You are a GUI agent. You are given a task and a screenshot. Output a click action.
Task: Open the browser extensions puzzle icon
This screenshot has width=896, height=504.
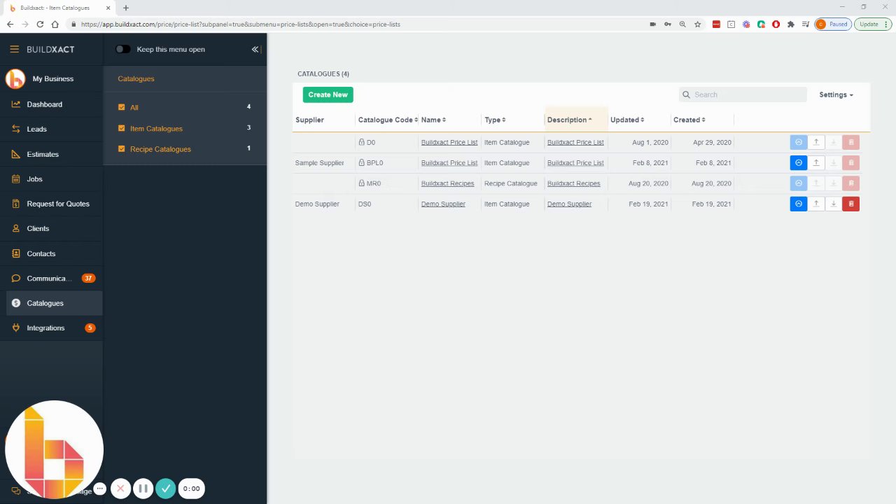(x=790, y=24)
